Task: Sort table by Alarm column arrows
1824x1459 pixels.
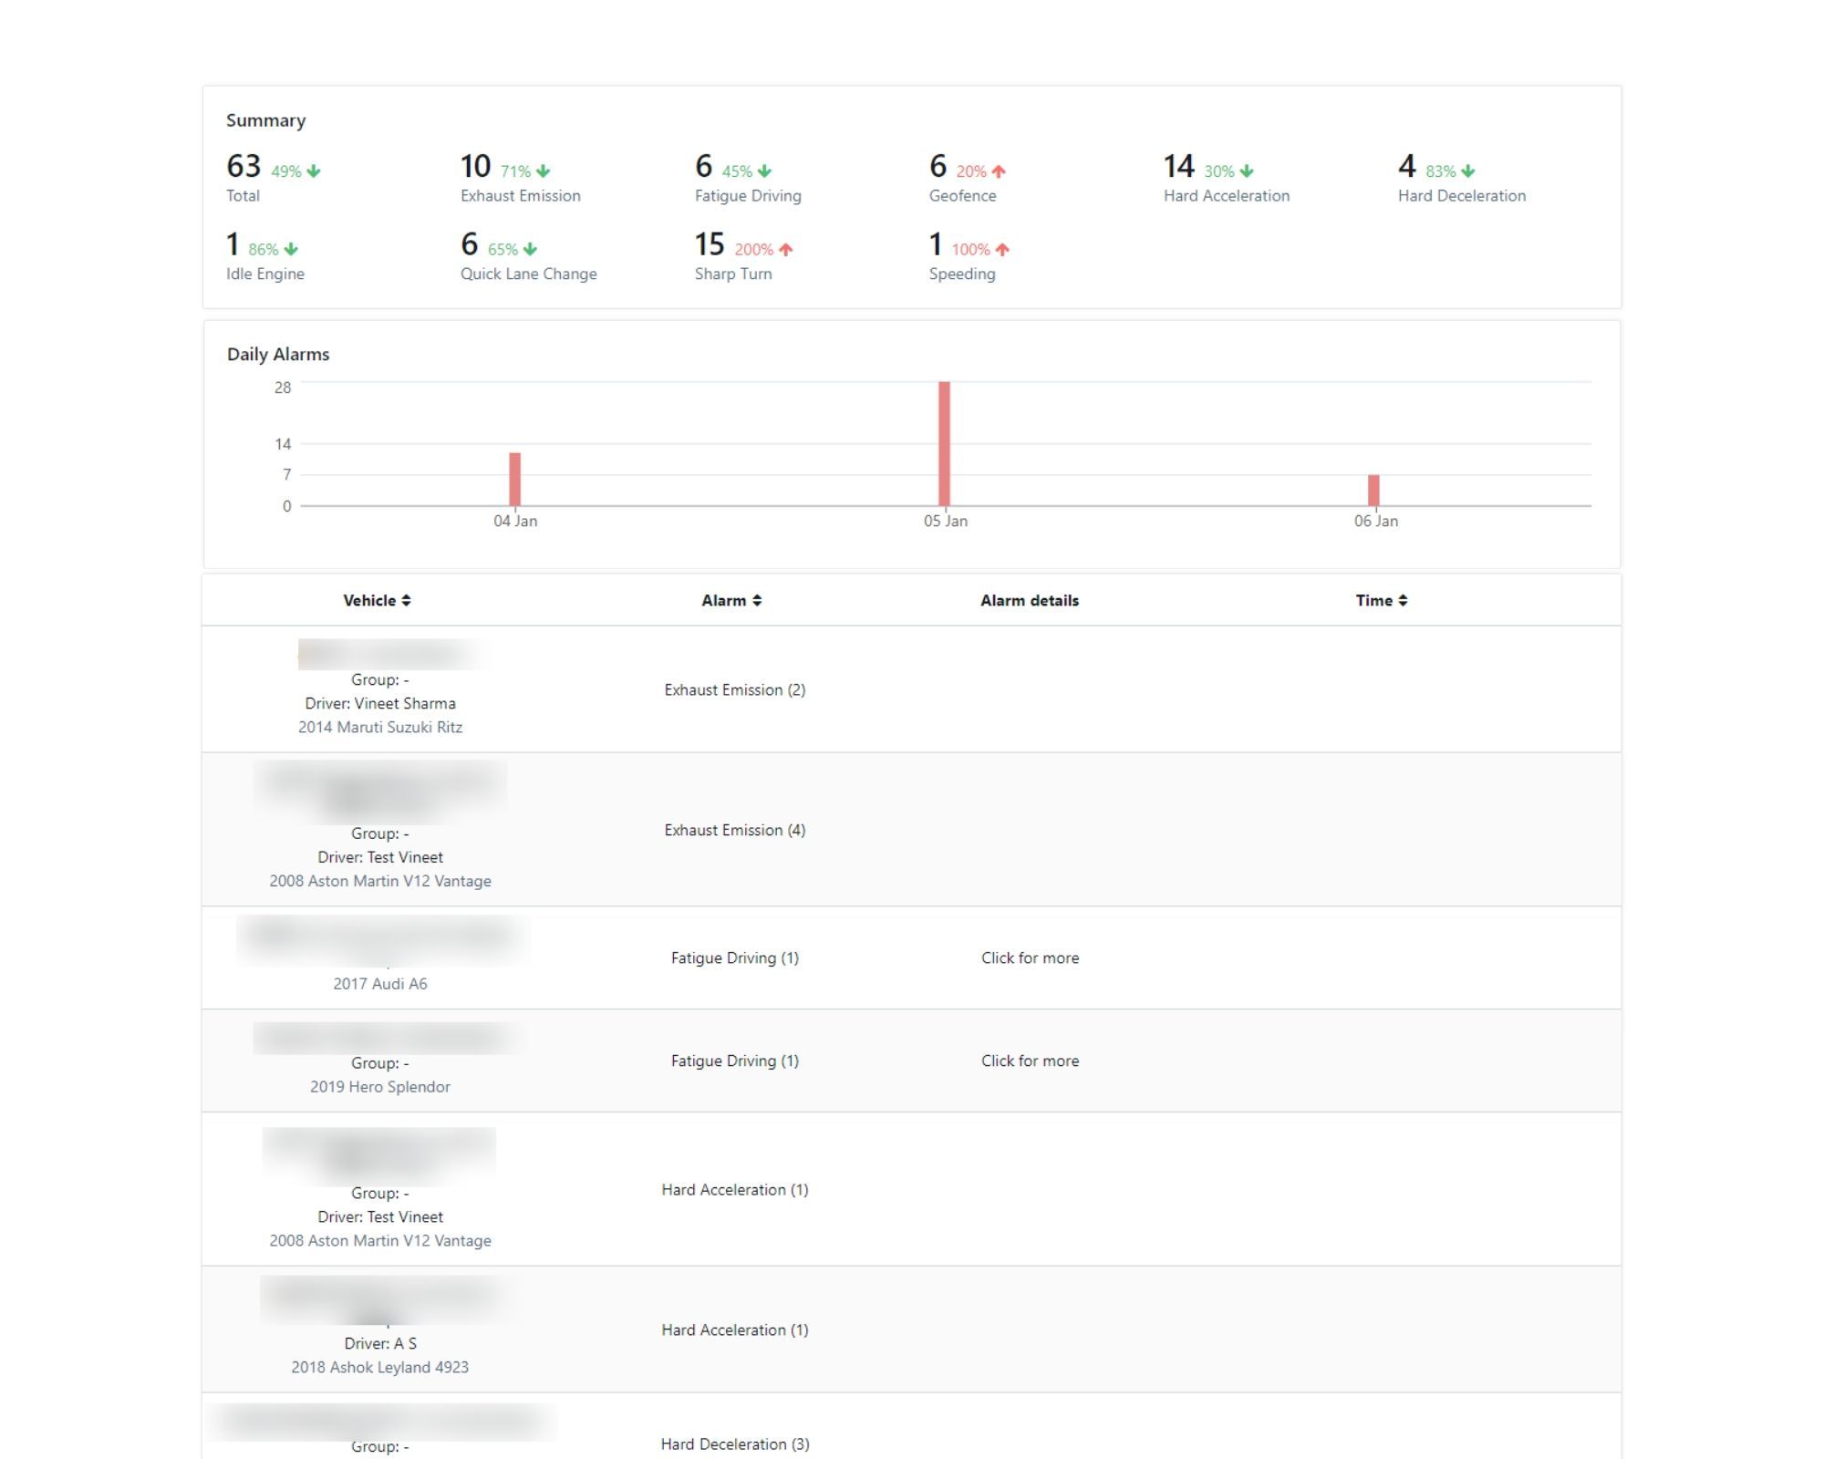Action: [757, 600]
